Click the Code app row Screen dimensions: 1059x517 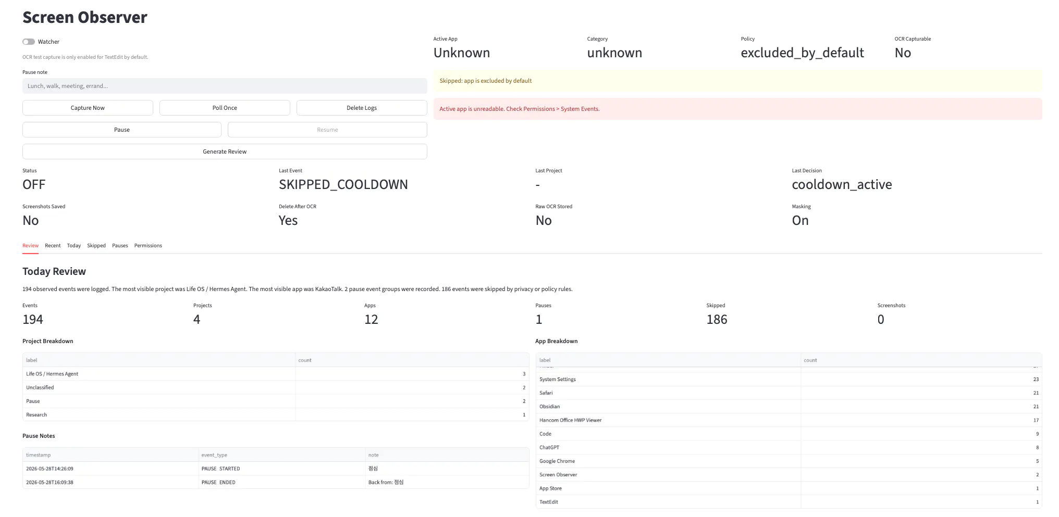789,434
